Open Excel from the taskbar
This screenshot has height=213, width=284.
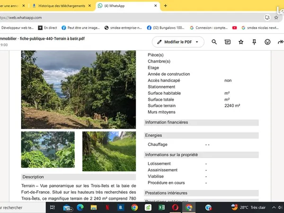[161, 207]
